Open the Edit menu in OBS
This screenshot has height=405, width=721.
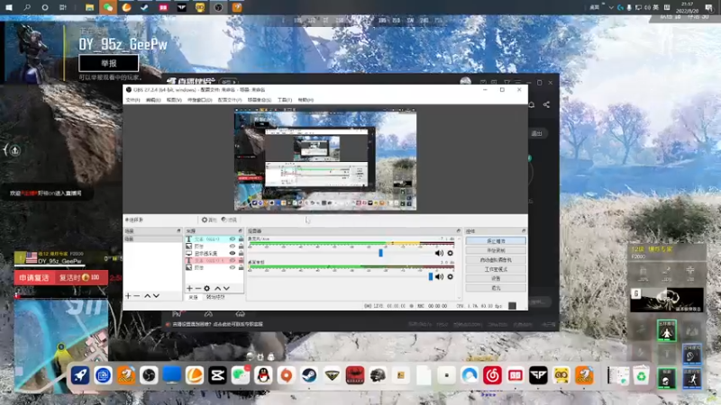pyautogui.click(x=153, y=100)
